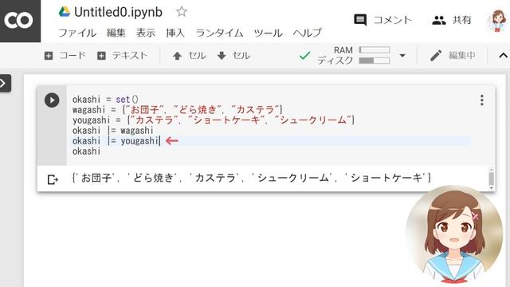Image resolution: width=510 pixels, height=287 pixels.
Task: Click the output toggle icon beside results
Action: click(53, 179)
